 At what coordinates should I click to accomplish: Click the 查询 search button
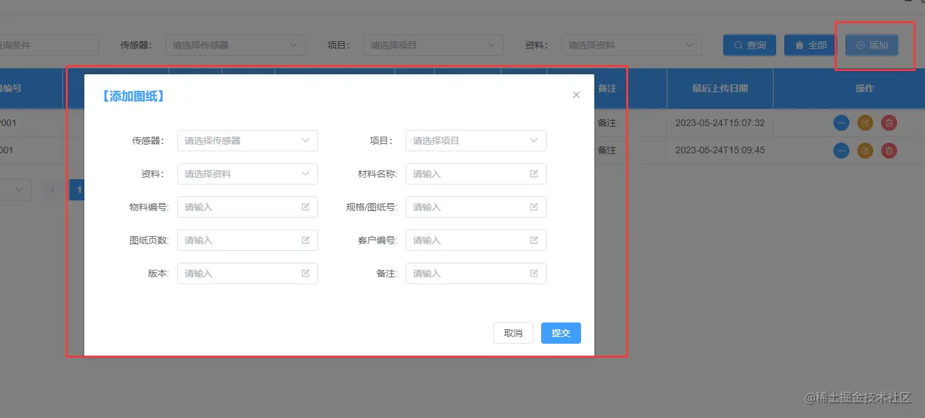[x=750, y=45]
